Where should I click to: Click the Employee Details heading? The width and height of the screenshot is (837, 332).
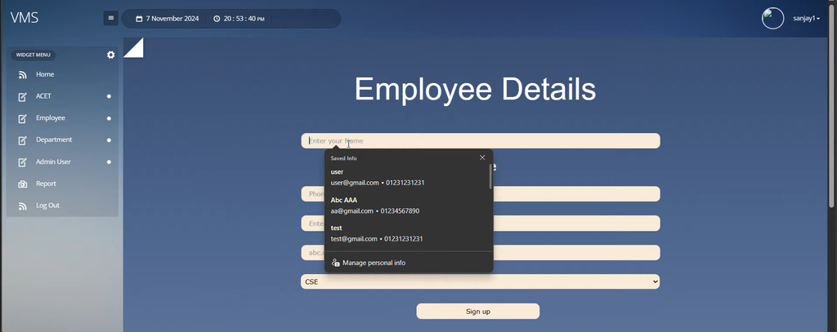coord(475,89)
